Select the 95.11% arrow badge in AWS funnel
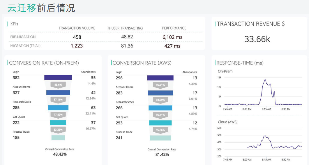 160,115
